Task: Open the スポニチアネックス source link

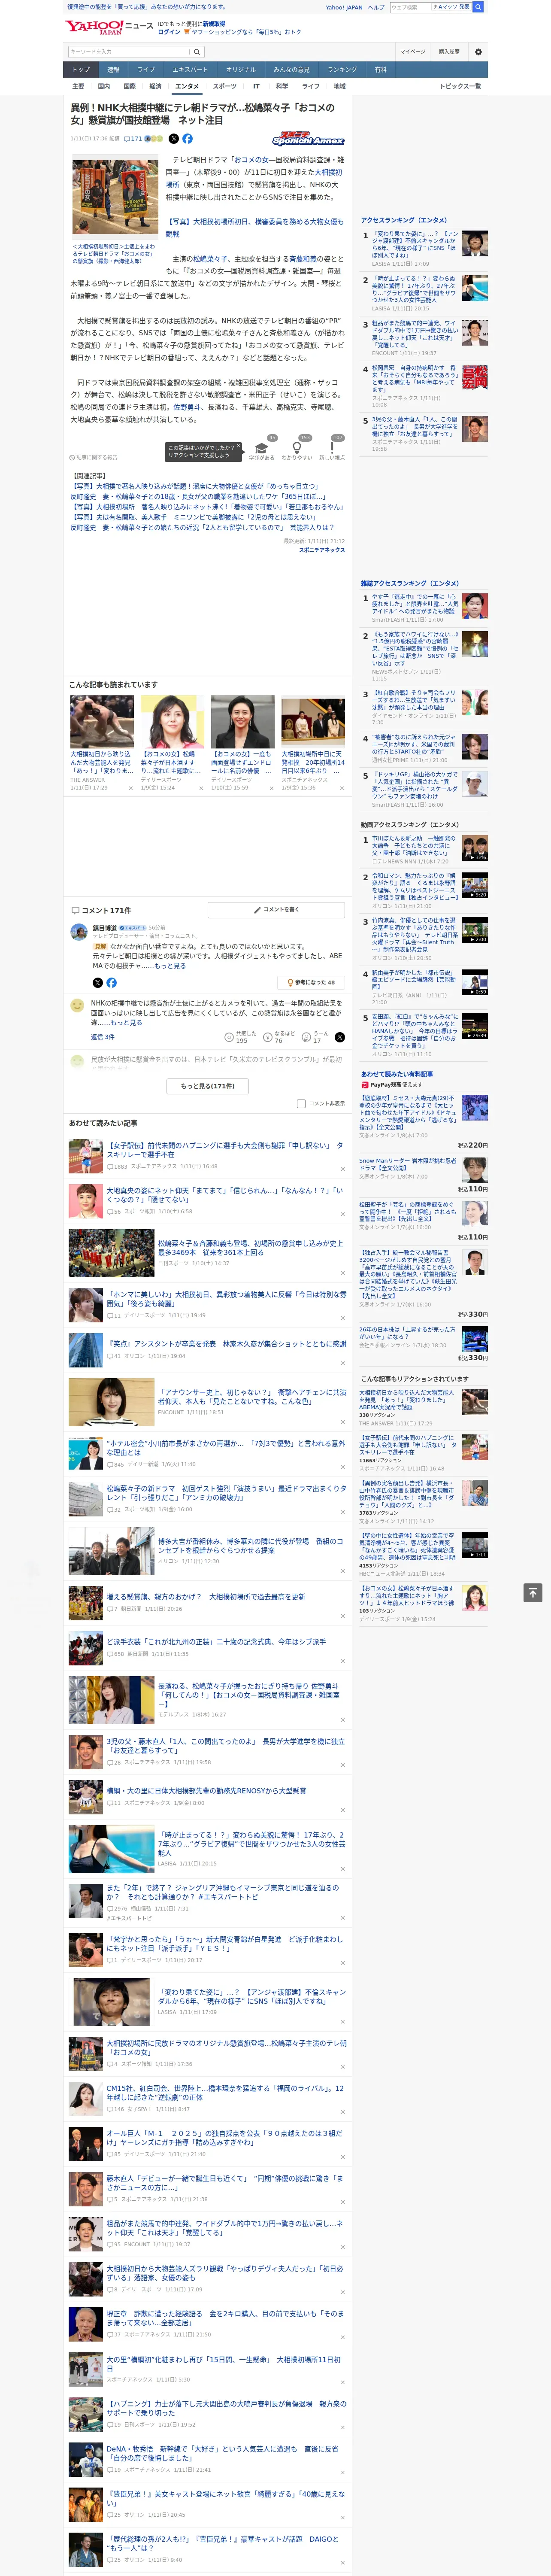Action: pyautogui.click(x=322, y=549)
